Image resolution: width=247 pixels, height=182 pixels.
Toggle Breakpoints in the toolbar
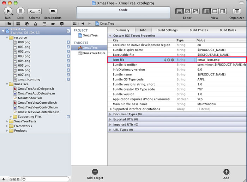(53, 11)
